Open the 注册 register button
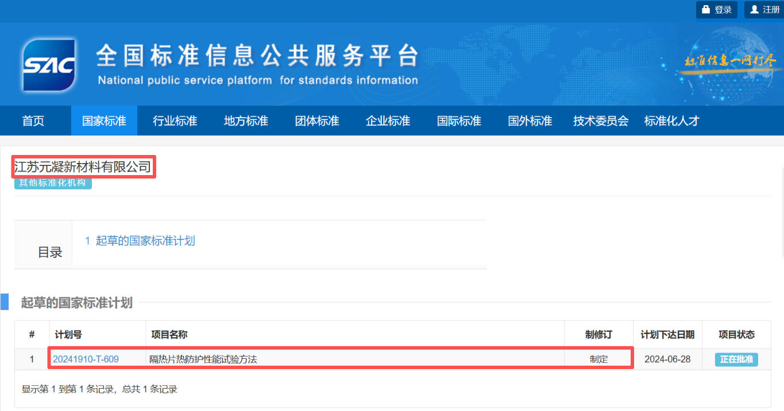Image resolution: width=784 pixels, height=411 pixels. click(x=764, y=10)
